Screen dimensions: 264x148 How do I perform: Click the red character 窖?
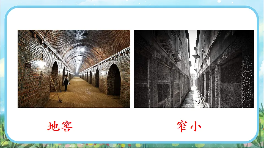tap(67, 127)
